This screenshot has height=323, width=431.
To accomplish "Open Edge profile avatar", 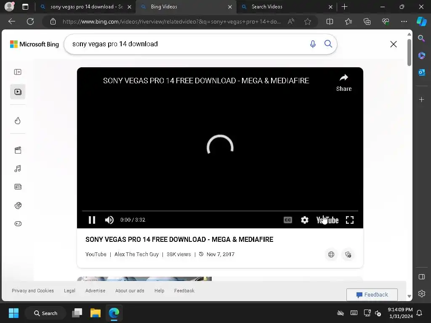I will point(9,7).
